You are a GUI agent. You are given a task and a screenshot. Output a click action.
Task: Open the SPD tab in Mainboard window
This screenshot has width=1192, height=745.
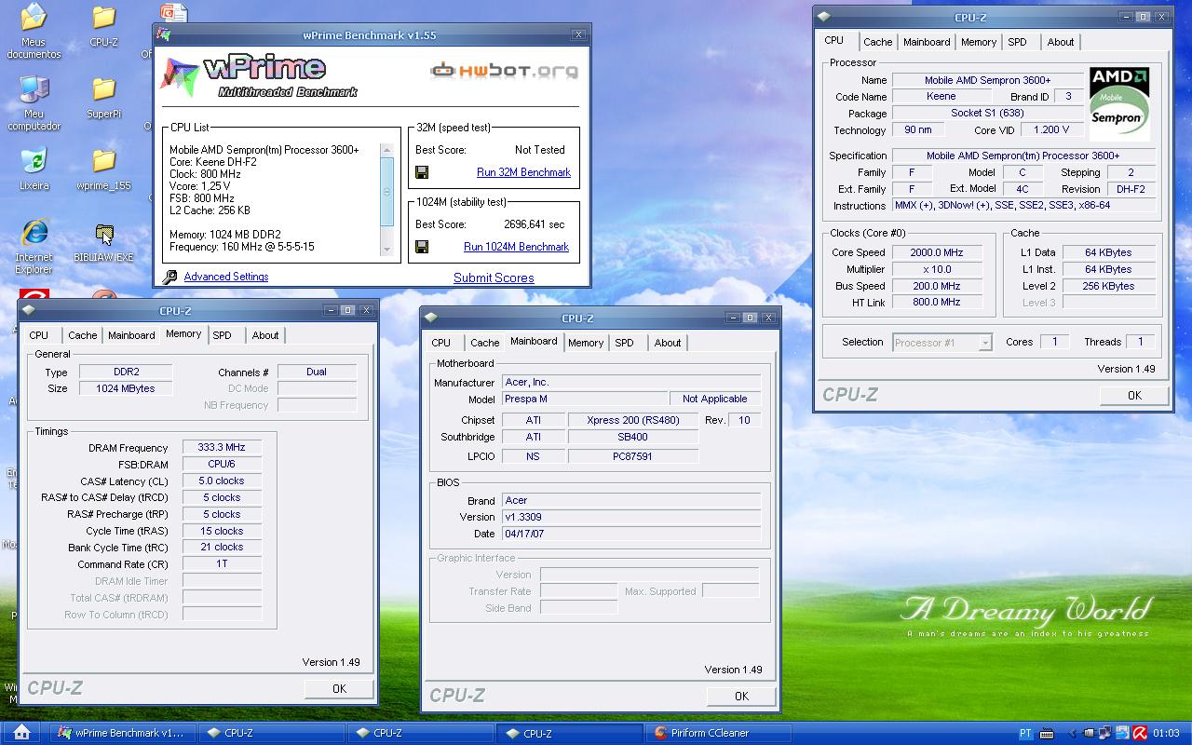point(624,343)
